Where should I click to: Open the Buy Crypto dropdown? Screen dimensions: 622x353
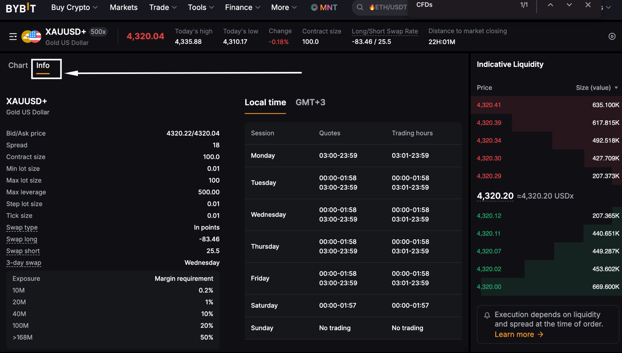[74, 7]
